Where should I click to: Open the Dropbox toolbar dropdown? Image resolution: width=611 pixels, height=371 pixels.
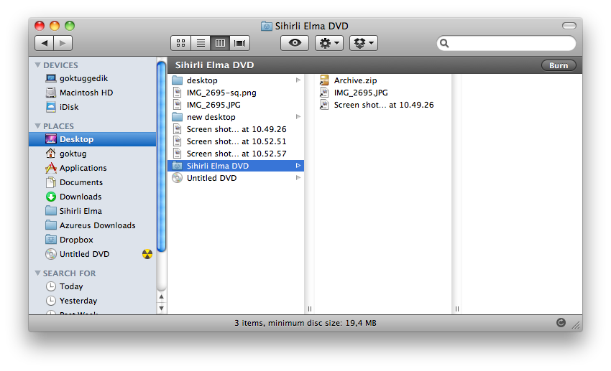coord(363,43)
